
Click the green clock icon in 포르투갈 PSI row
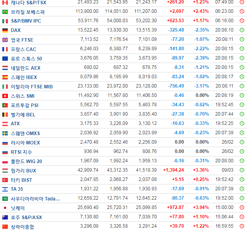(242, 105)
